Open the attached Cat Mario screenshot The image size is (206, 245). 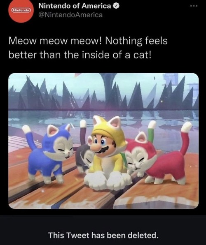pyautogui.click(x=103, y=141)
